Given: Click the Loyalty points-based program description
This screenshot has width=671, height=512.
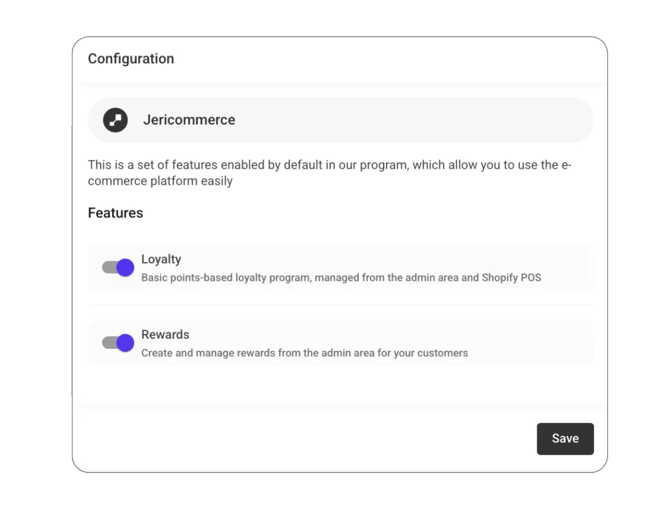Looking at the screenshot, I should click(x=340, y=278).
